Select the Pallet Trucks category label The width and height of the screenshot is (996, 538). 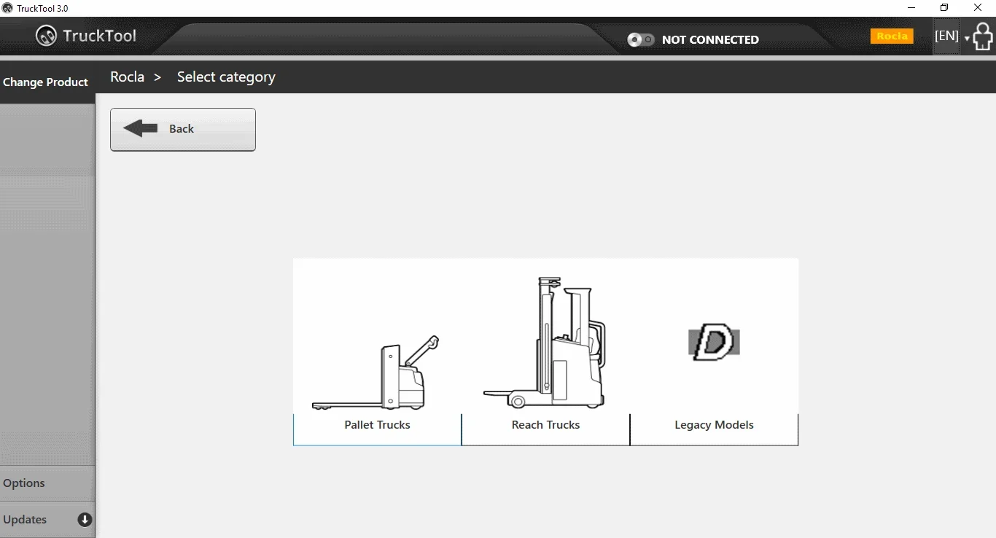click(377, 425)
